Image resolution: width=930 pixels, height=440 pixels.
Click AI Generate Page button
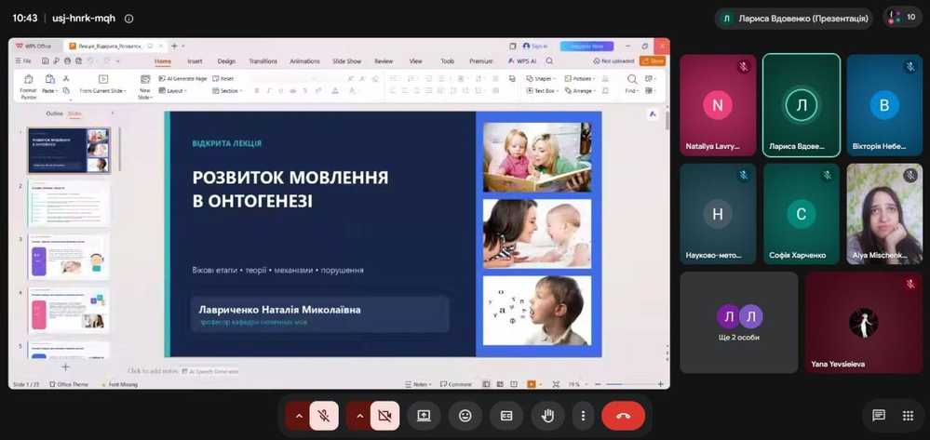click(x=182, y=78)
